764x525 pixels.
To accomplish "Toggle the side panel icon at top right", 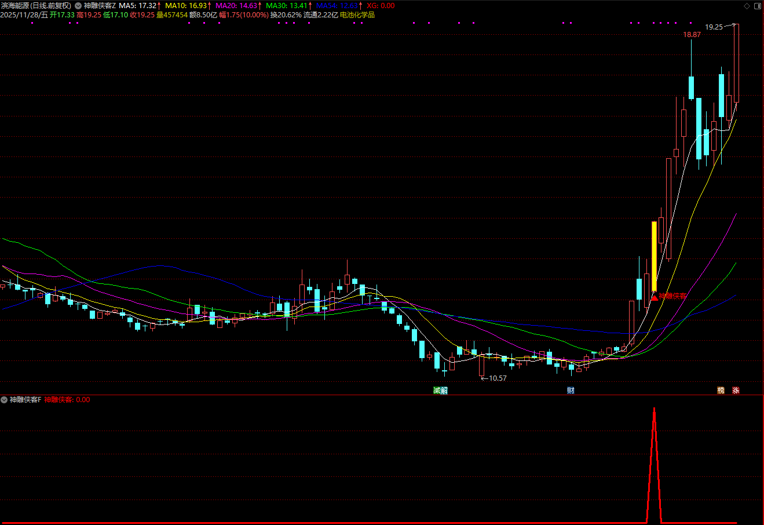I will [x=756, y=6].
